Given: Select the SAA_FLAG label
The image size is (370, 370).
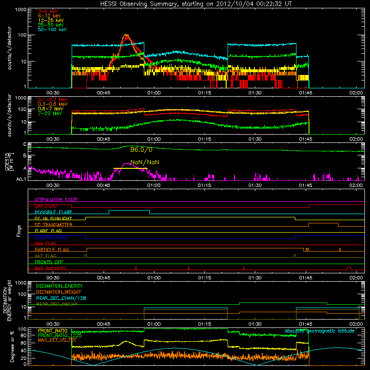Looking at the screenshot, I should [45, 243].
